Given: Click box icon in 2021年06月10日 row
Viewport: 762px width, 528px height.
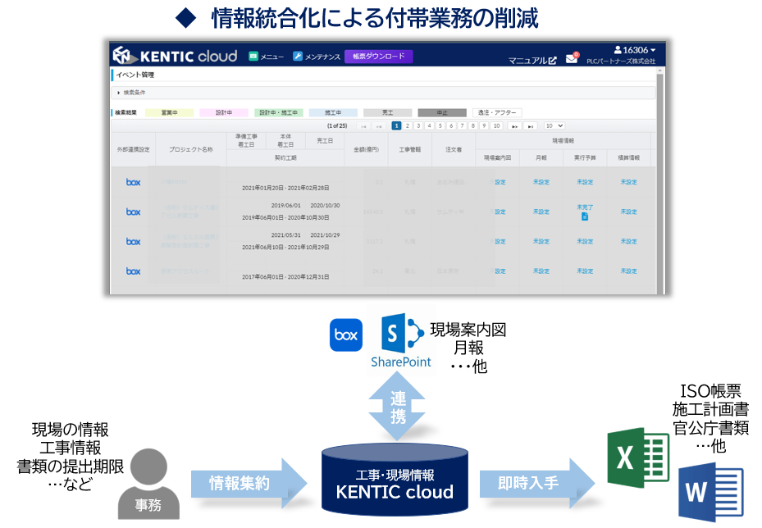Looking at the screenshot, I should click(x=133, y=241).
